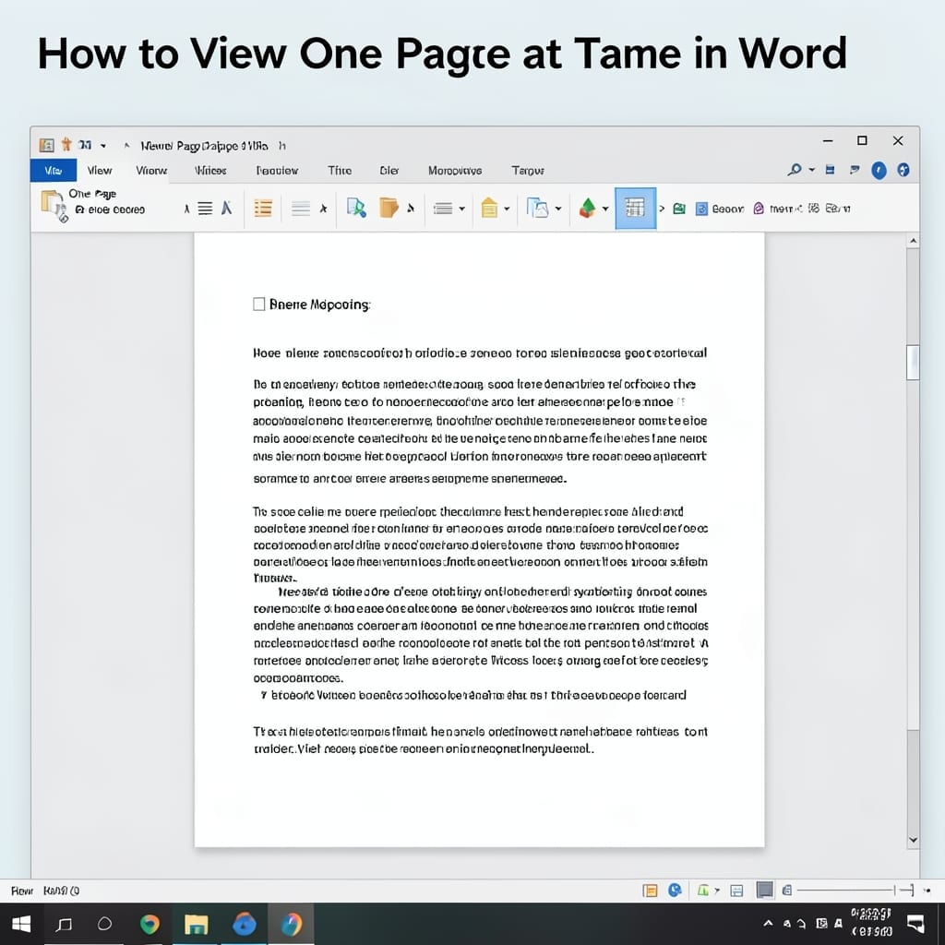The height and width of the screenshot is (945, 945).
Task: Click the green page icon in status bar
Action: 702,891
